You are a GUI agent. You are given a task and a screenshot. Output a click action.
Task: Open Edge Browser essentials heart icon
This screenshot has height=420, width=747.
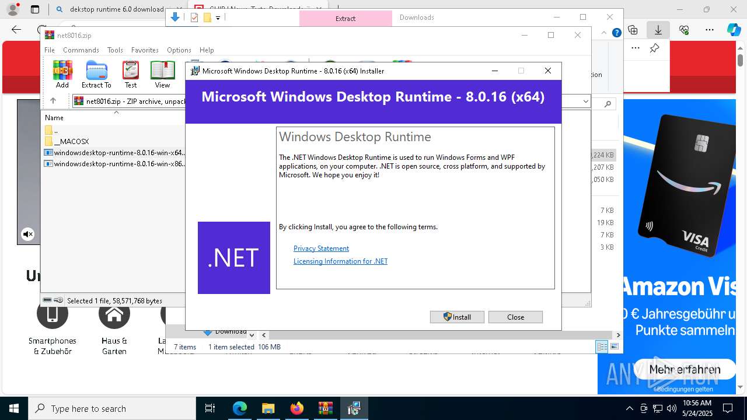point(684,30)
